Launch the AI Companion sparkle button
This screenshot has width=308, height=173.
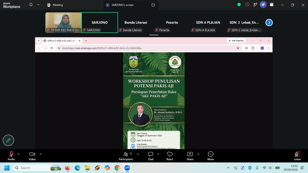pyautogui.click(x=263, y=5)
